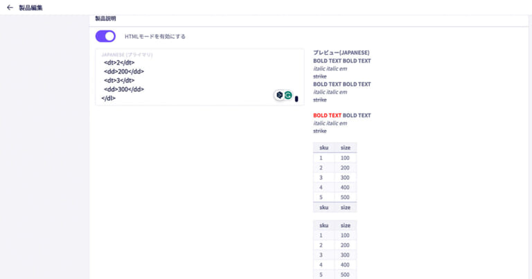Click the red BOLD TEXT in preview
Image resolution: width=532 pixels, height=279 pixels.
tap(327, 116)
